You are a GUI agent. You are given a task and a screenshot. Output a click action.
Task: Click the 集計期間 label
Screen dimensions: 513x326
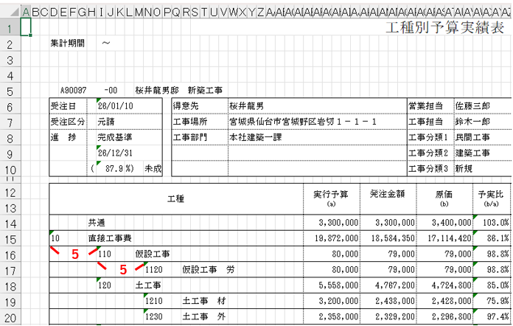pos(67,43)
